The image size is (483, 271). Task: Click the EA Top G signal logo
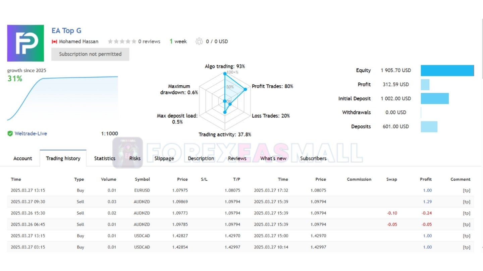point(25,43)
